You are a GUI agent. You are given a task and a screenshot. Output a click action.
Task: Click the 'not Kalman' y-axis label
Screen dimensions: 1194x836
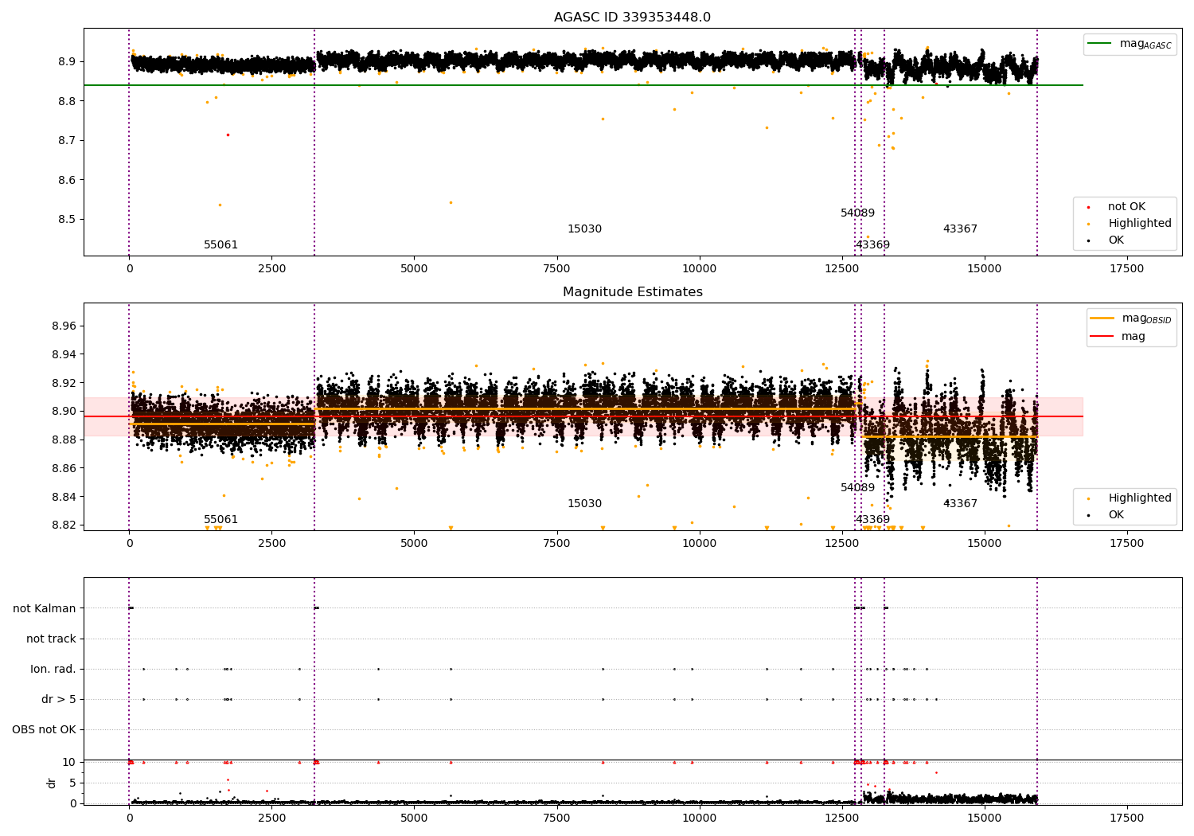pos(45,609)
